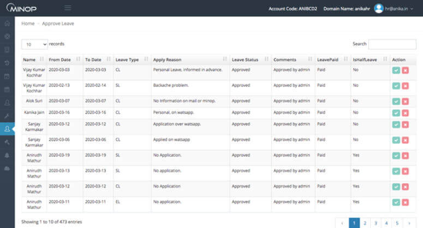Viewport: 423px width, 228px height.
Task: Click the hamburger menu icon in header
Action: (68, 8)
